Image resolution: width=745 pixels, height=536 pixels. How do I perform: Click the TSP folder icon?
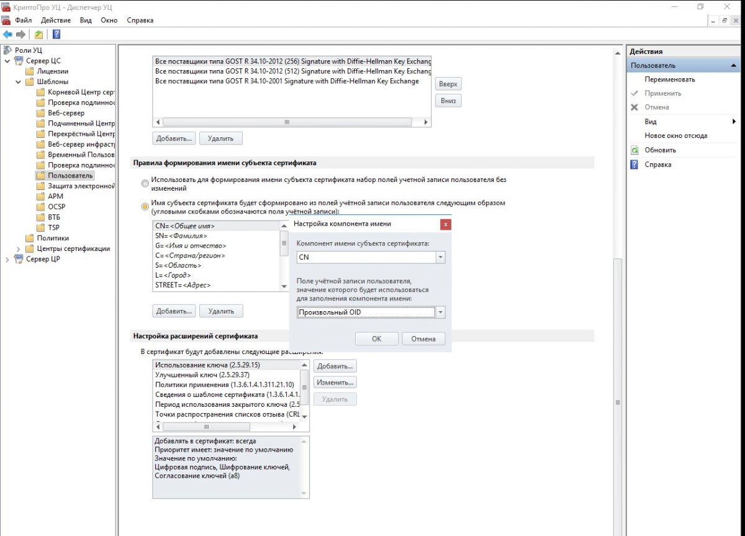[41, 227]
